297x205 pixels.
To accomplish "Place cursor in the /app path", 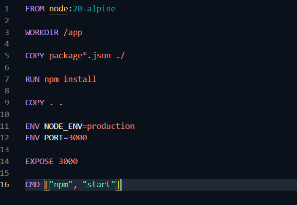I will tap(73, 33).
